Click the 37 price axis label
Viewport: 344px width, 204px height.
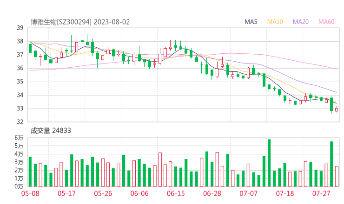(x=20, y=55)
